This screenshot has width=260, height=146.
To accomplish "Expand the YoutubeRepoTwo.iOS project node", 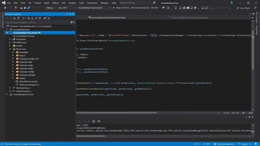I will [7, 94].
